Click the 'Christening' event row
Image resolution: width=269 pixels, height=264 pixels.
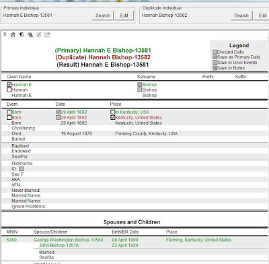[x=134, y=128]
